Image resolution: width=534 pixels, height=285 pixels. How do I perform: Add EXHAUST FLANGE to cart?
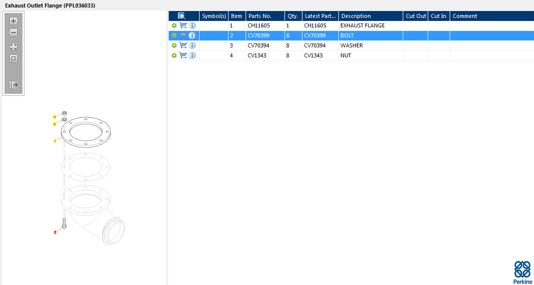(183, 25)
